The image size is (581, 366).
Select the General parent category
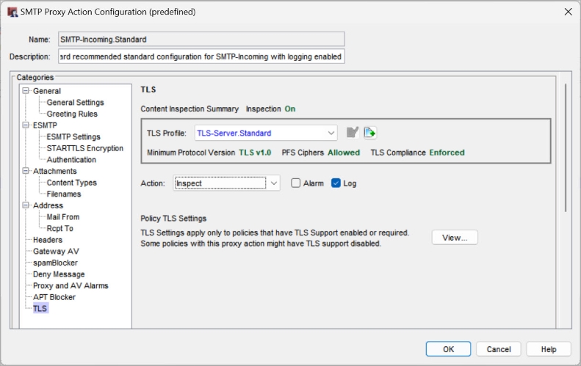tap(47, 91)
